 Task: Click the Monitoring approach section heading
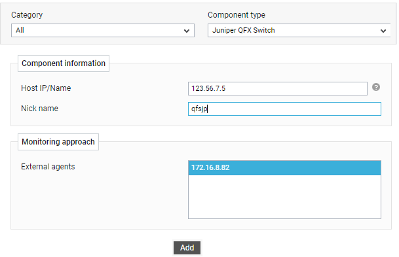[x=58, y=142]
